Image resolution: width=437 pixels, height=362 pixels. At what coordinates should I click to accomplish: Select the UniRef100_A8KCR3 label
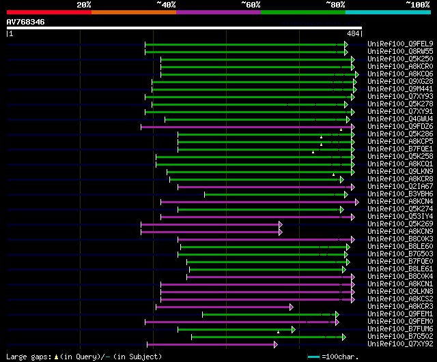400,307
